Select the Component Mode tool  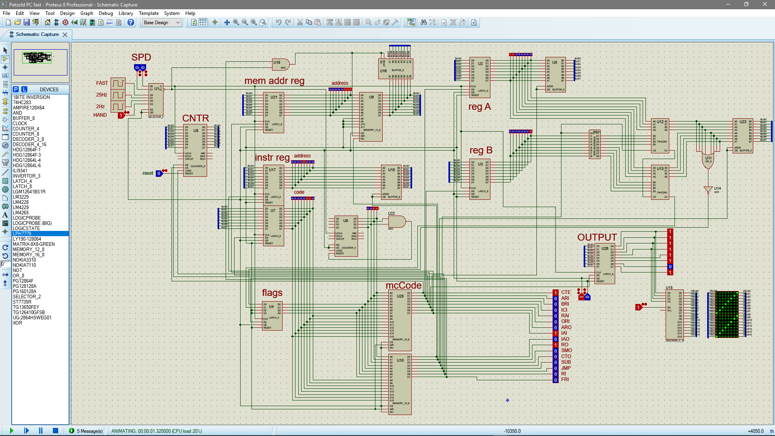pyautogui.click(x=5, y=59)
